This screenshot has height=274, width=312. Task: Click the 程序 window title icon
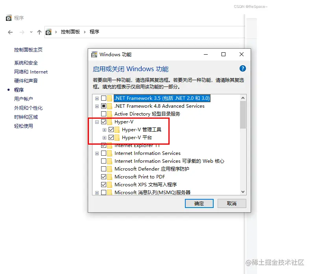tap(9, 18)
